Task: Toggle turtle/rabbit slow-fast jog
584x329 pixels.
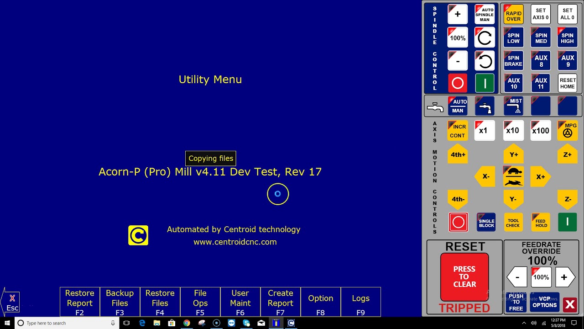Action: pos(513,176)
